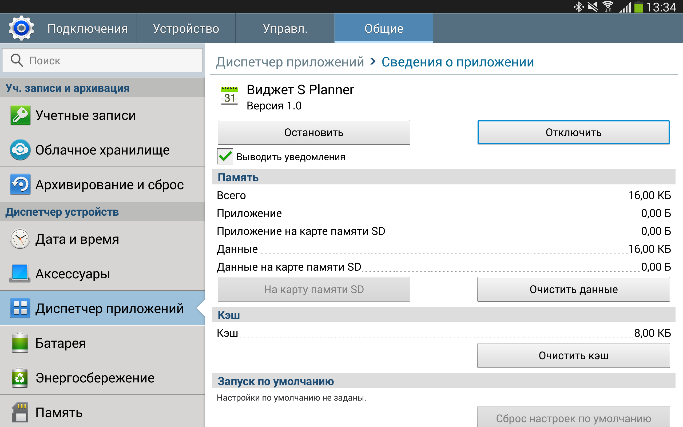Tap the S Planner calendar icon

pyautogui.click(x=229, y=96)
